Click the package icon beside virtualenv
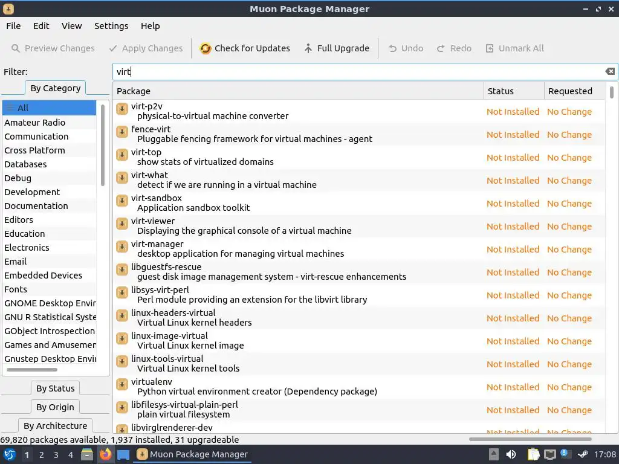 click(x=122, y=384)
